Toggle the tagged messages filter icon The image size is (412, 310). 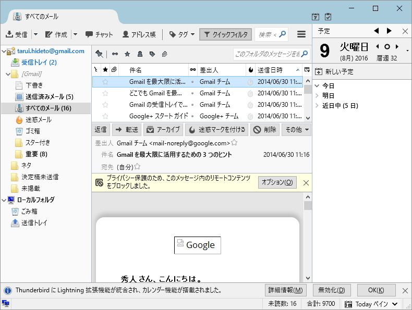(x=152, y=54)
